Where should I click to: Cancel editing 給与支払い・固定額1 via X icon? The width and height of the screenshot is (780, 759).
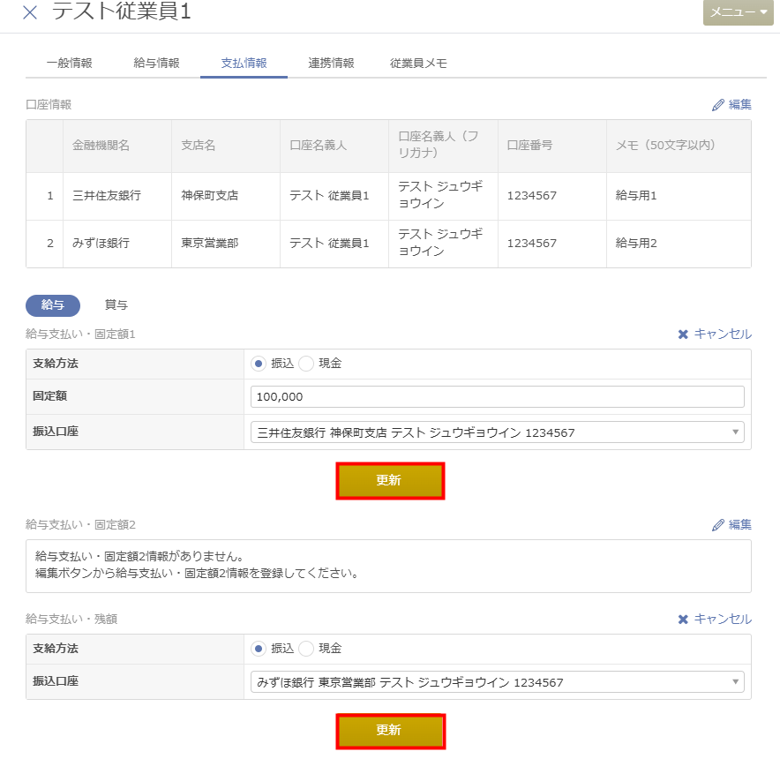683,334
